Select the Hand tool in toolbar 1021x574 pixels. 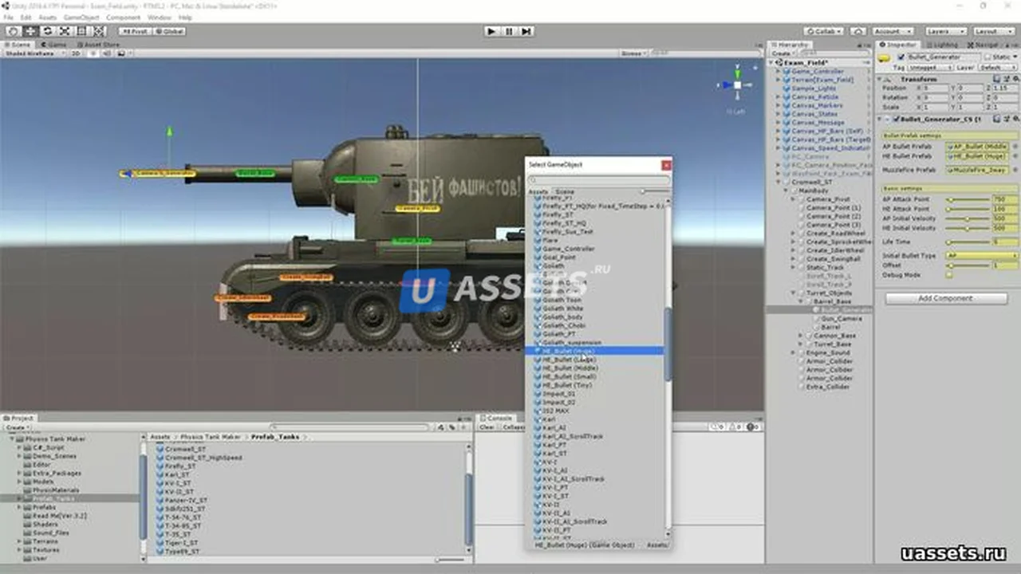click(14, 31)
